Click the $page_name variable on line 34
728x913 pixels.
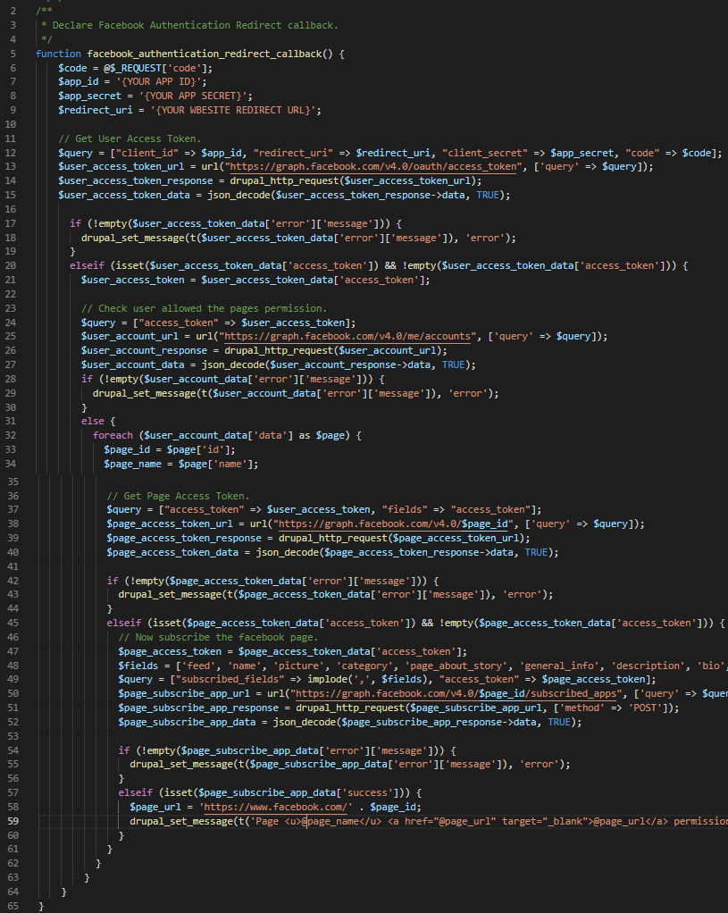click(x=132, y=464)
